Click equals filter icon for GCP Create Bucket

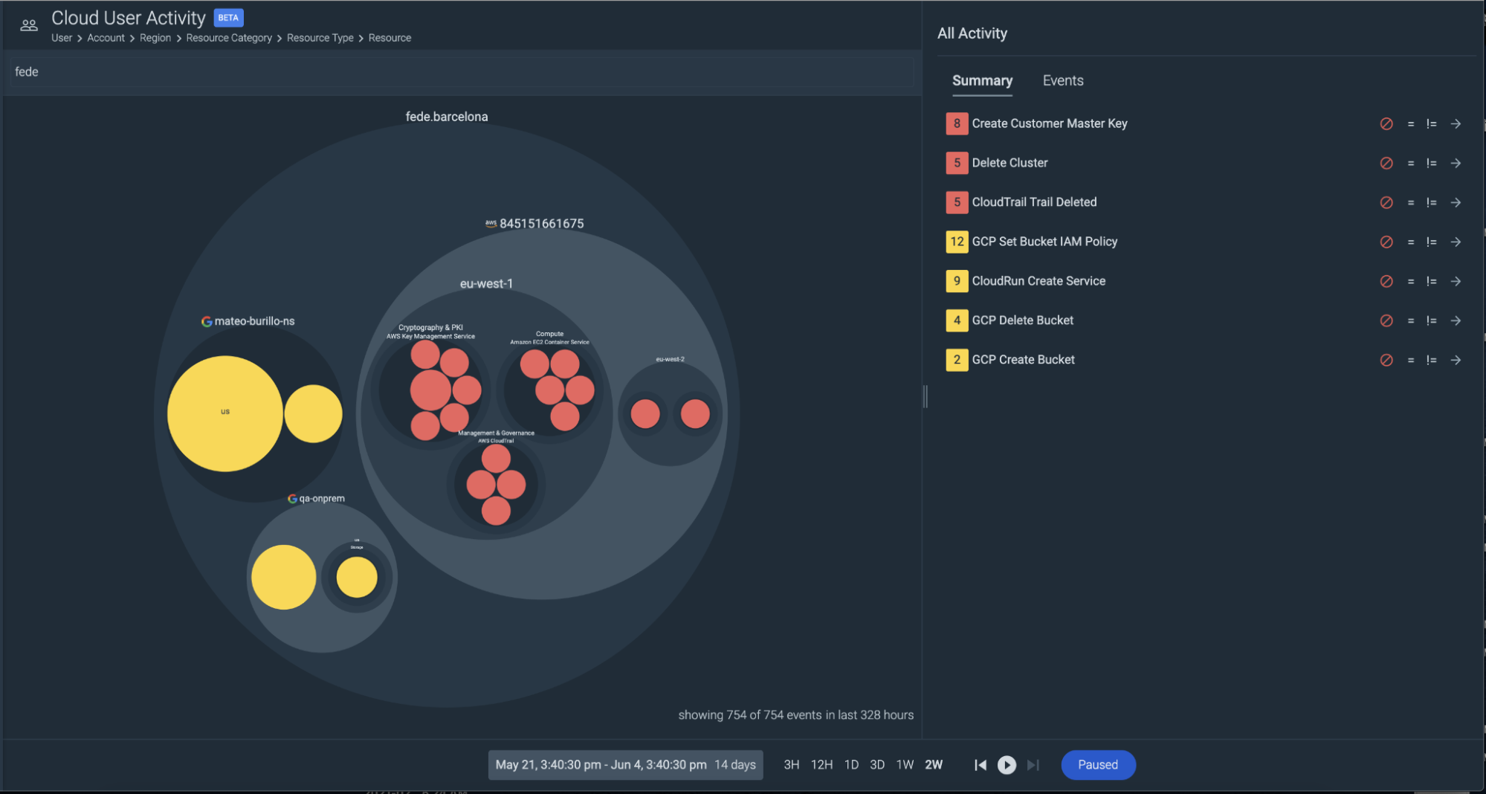pyautogui.click(x=1410, y=361)
